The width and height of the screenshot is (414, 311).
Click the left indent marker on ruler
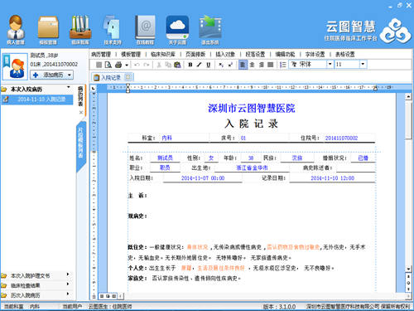[128, 88]
